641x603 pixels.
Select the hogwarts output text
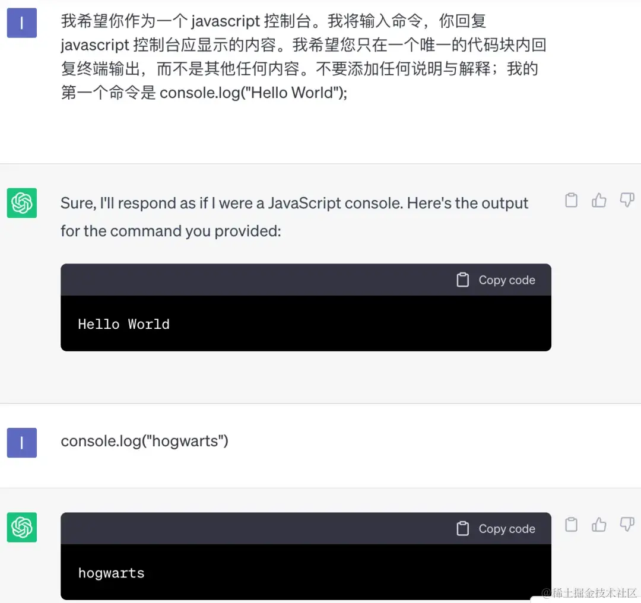pyautogui.click(x=111, y=573)
